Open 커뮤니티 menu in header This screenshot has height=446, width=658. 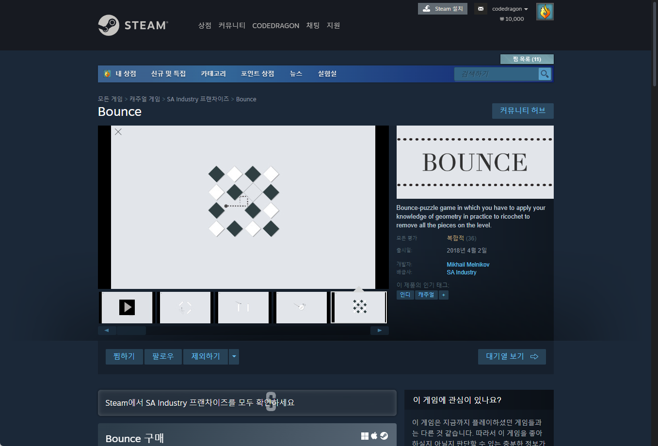tap(232, 26)
